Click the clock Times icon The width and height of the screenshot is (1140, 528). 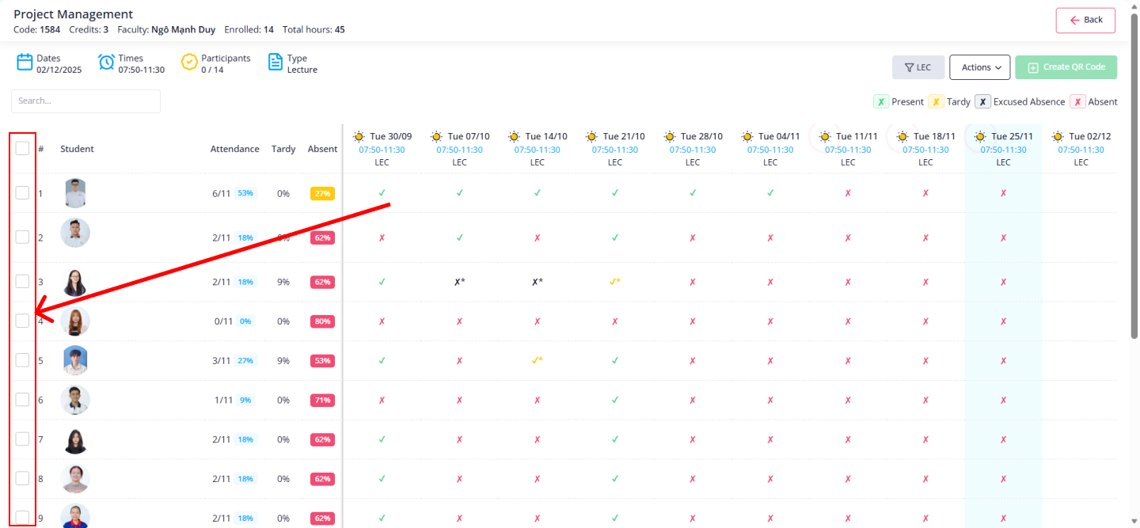coord(107,63)
